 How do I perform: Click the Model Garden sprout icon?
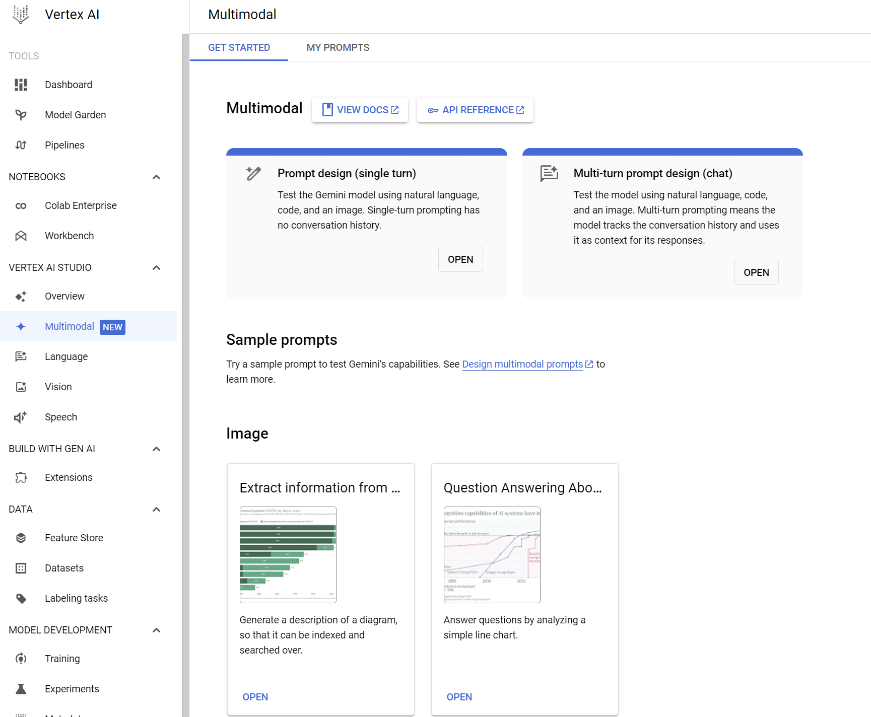[21, 115]
